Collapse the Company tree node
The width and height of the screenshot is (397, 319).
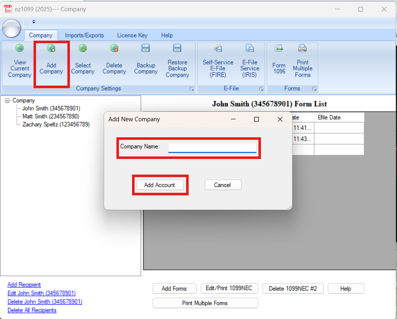click(x=7, y=101)
